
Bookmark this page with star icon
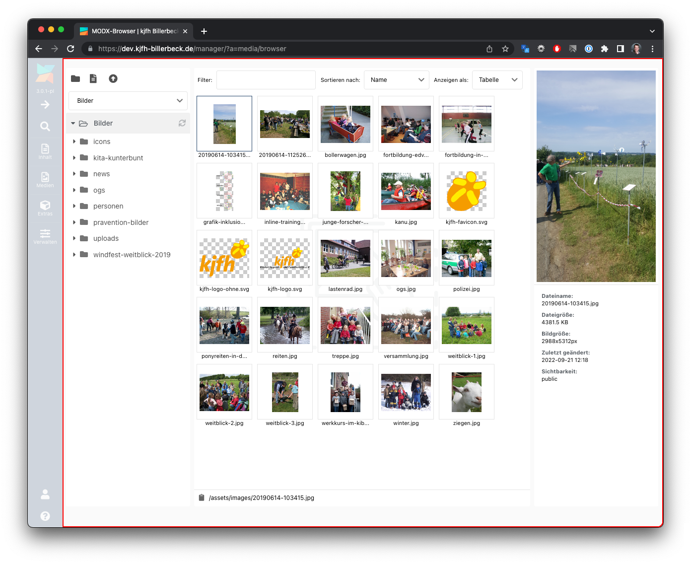click(505, 49)
